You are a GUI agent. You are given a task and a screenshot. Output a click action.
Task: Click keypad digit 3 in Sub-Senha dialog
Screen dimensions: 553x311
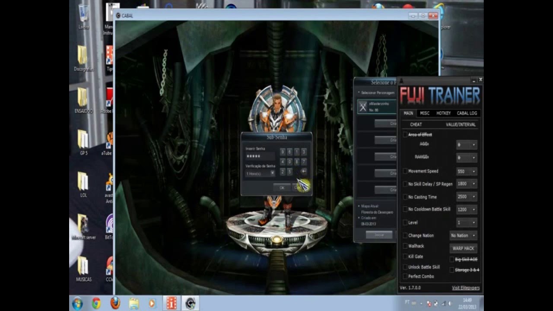tap(304, 152)
